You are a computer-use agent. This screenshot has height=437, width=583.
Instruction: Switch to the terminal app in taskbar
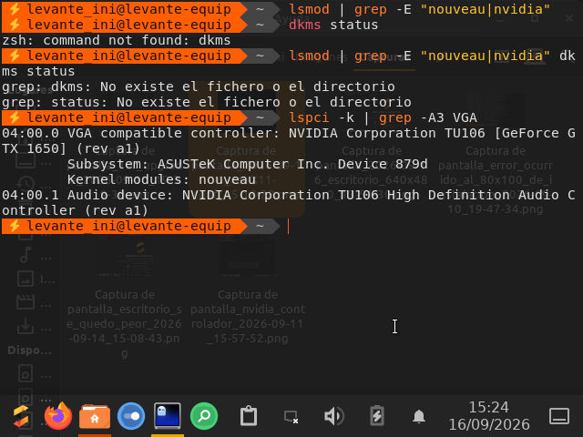tap(168, 416)
